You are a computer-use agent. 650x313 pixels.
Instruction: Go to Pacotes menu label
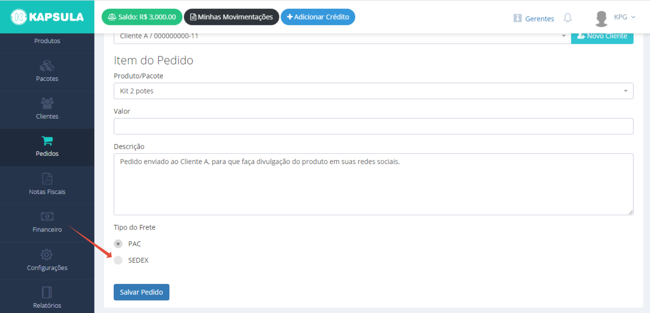point(47,78)
